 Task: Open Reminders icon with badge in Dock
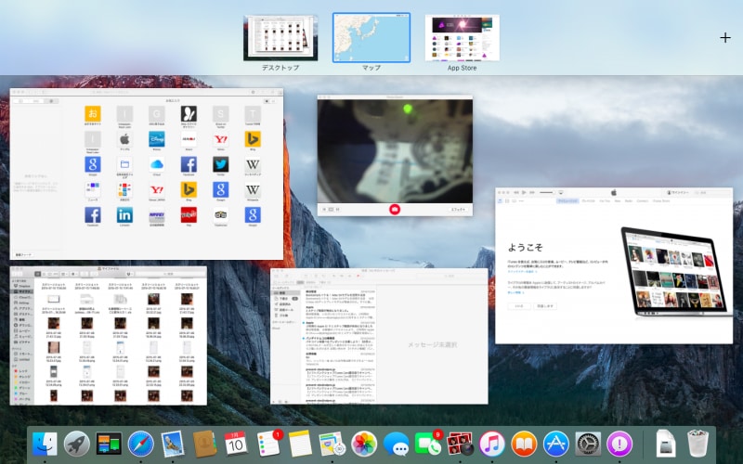click(x=268, y=444)
